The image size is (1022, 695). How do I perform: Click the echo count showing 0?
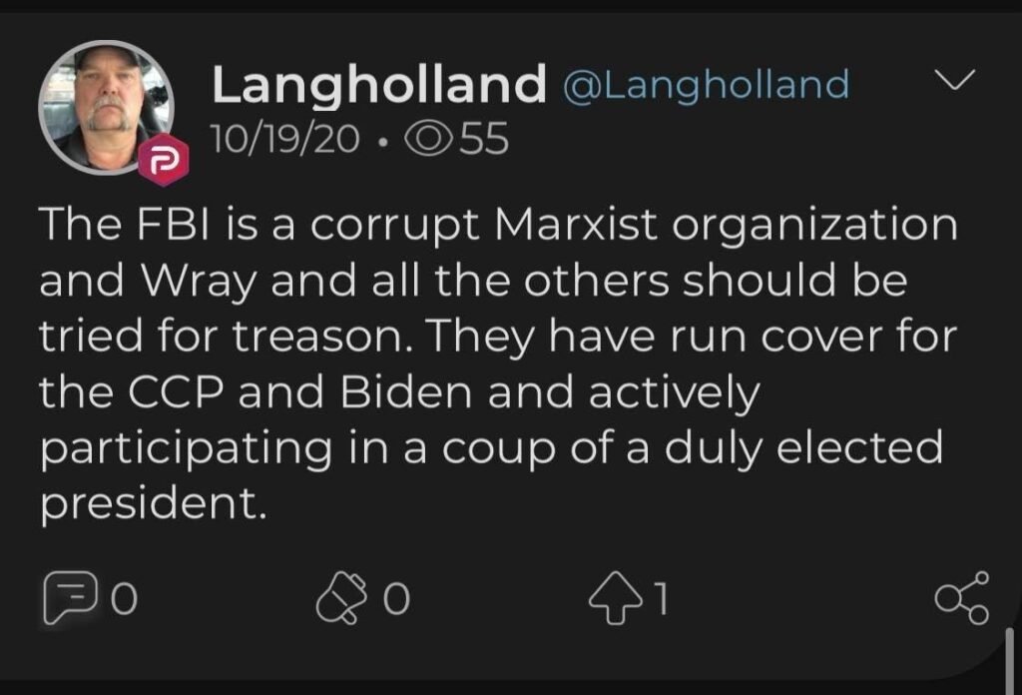396,599
